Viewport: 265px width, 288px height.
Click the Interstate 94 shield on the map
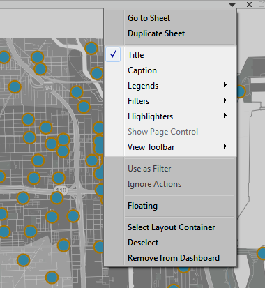coord(48,88)
